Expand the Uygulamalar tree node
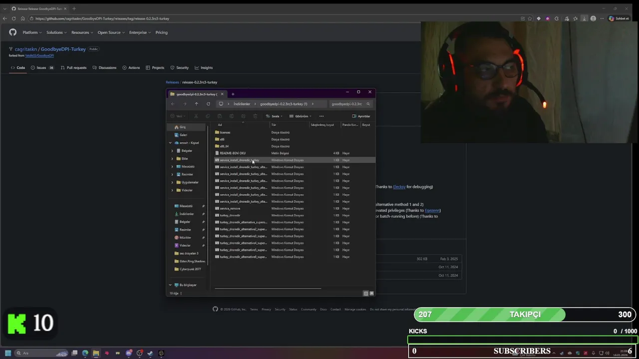 [172, 182]
